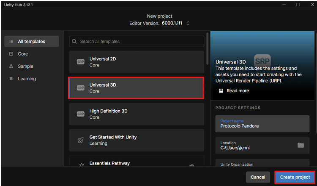317x186 pixels.
Task: Click the Sample category blocks icon
Action: tap(11, 66)
